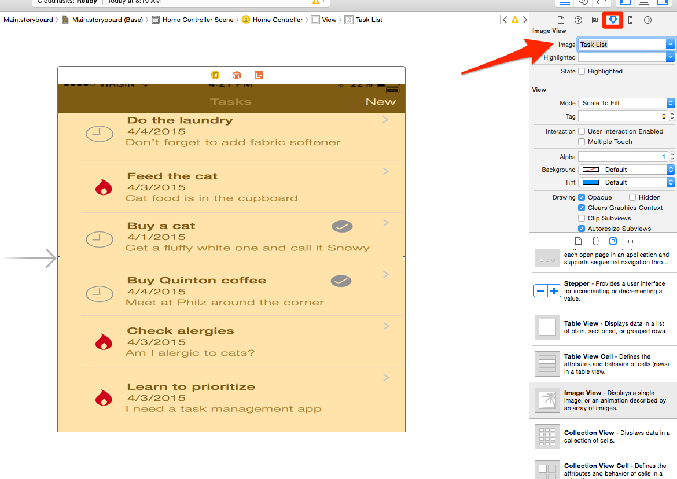Select the Task List image view on canvas

tap(231, 258)
